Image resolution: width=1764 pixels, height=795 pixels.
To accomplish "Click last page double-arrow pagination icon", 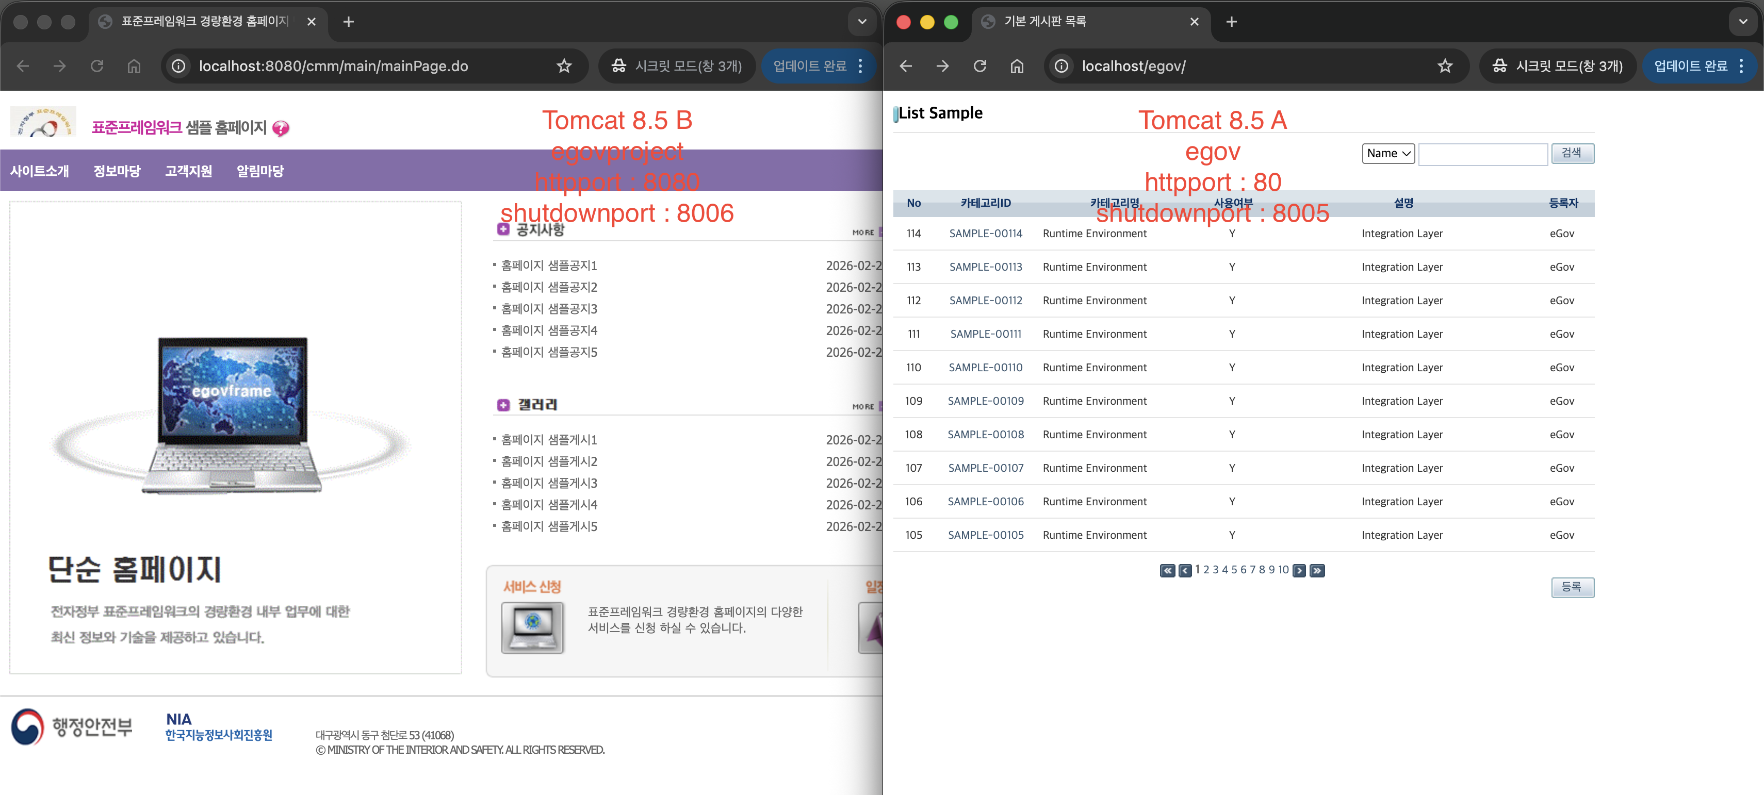I will 1316,570.
